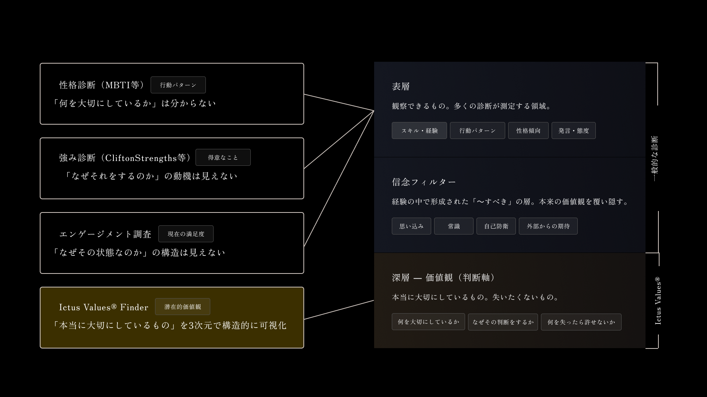Click the vertical Ictus Values® label
Screen dimensions: 707x397
[x=658, y=300]
